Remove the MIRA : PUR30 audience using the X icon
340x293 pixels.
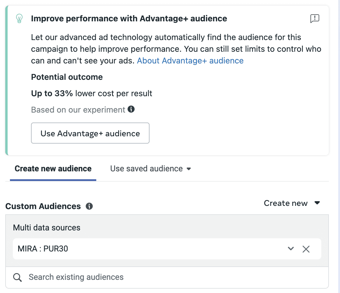click(x=306, y=249)
